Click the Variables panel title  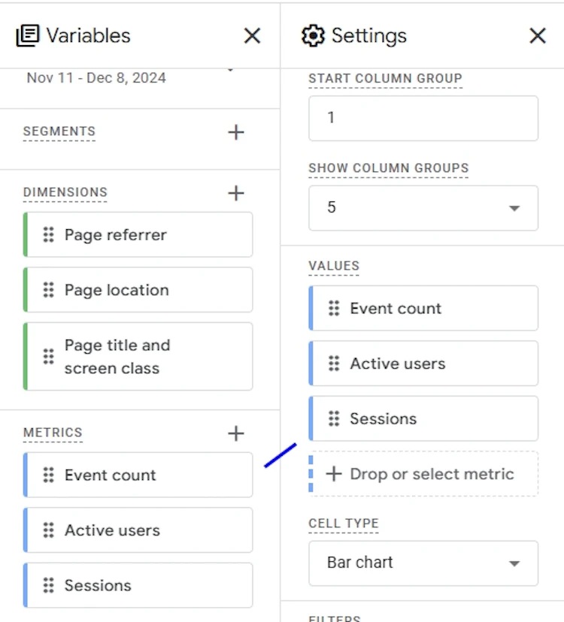pos(88,36)
